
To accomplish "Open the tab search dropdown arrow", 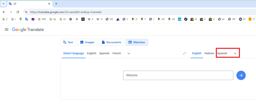I will coord(3,4).
